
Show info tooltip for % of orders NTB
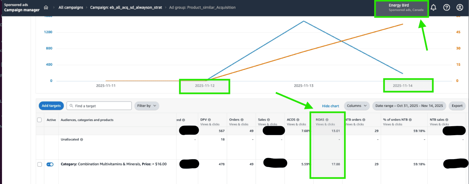coord(411,120)
